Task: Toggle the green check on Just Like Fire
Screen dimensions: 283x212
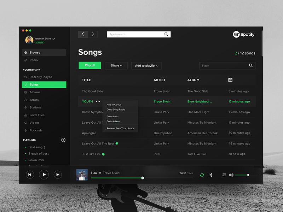Action: pos(103,154)
